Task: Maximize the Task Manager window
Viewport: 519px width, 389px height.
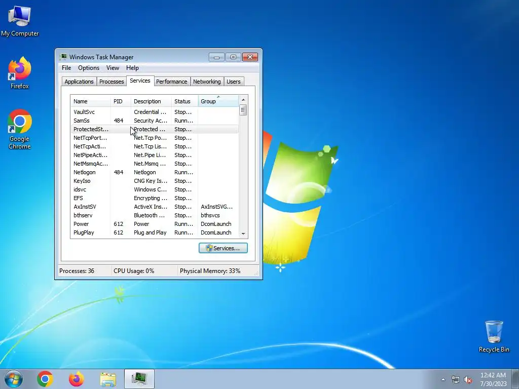Action: point(233,57)
